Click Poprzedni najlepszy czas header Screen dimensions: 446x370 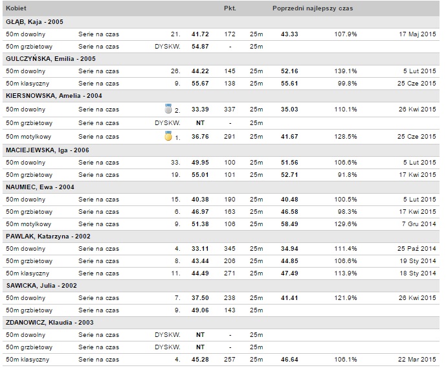tap(313, 8)
